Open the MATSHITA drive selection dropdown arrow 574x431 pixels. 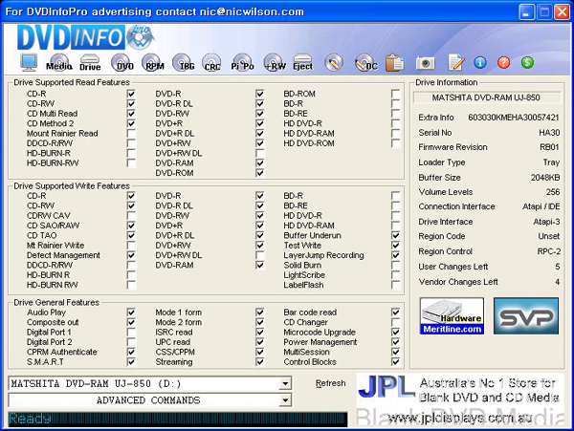point(285,383)
